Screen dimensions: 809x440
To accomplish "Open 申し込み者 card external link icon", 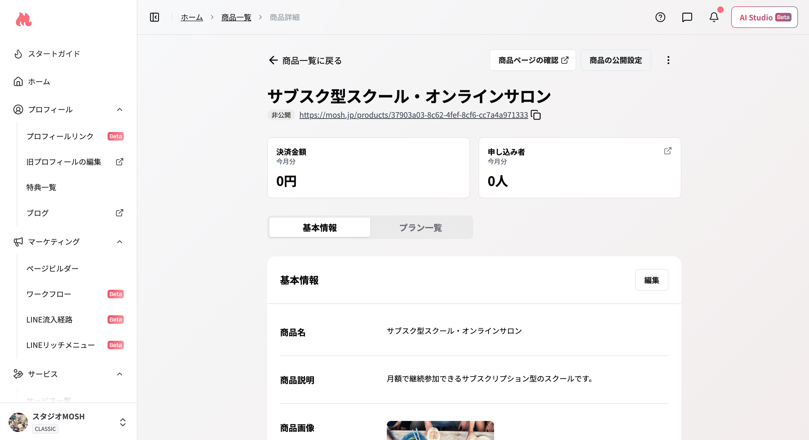I will coord(668,151).
